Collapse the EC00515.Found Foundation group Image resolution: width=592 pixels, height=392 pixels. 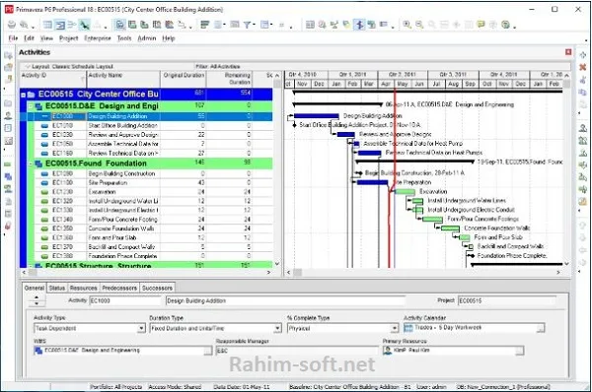pyautogui.click(x=31, y=163)
